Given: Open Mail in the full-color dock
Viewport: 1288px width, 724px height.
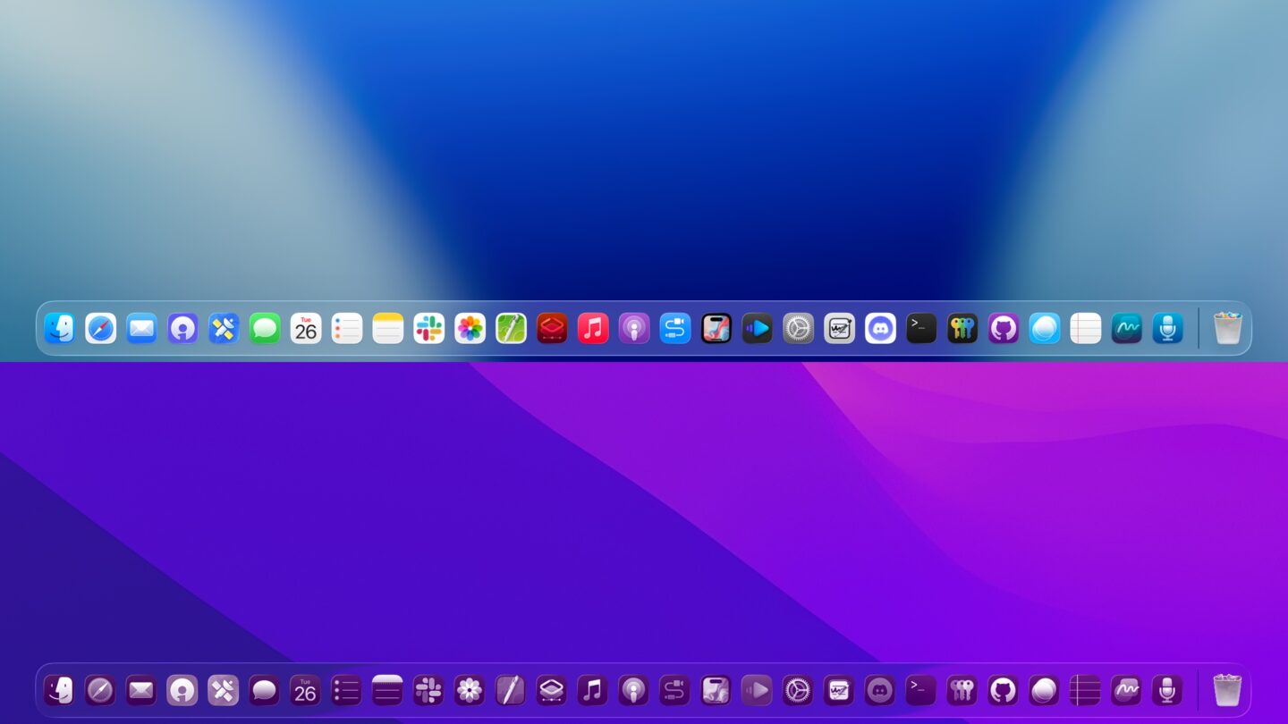Looking at the screenshot, I should click(141, 328).
